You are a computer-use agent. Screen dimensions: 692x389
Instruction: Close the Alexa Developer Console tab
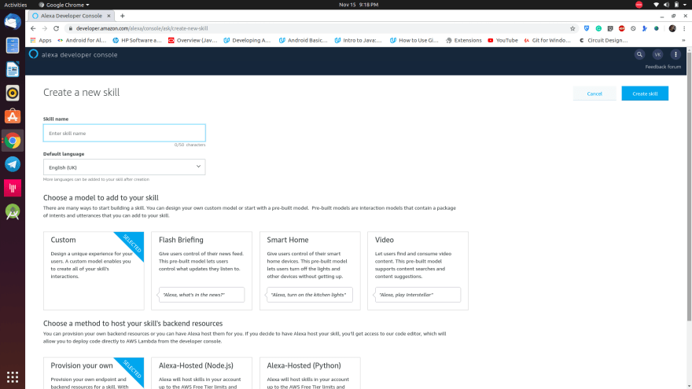coord(109,16)
